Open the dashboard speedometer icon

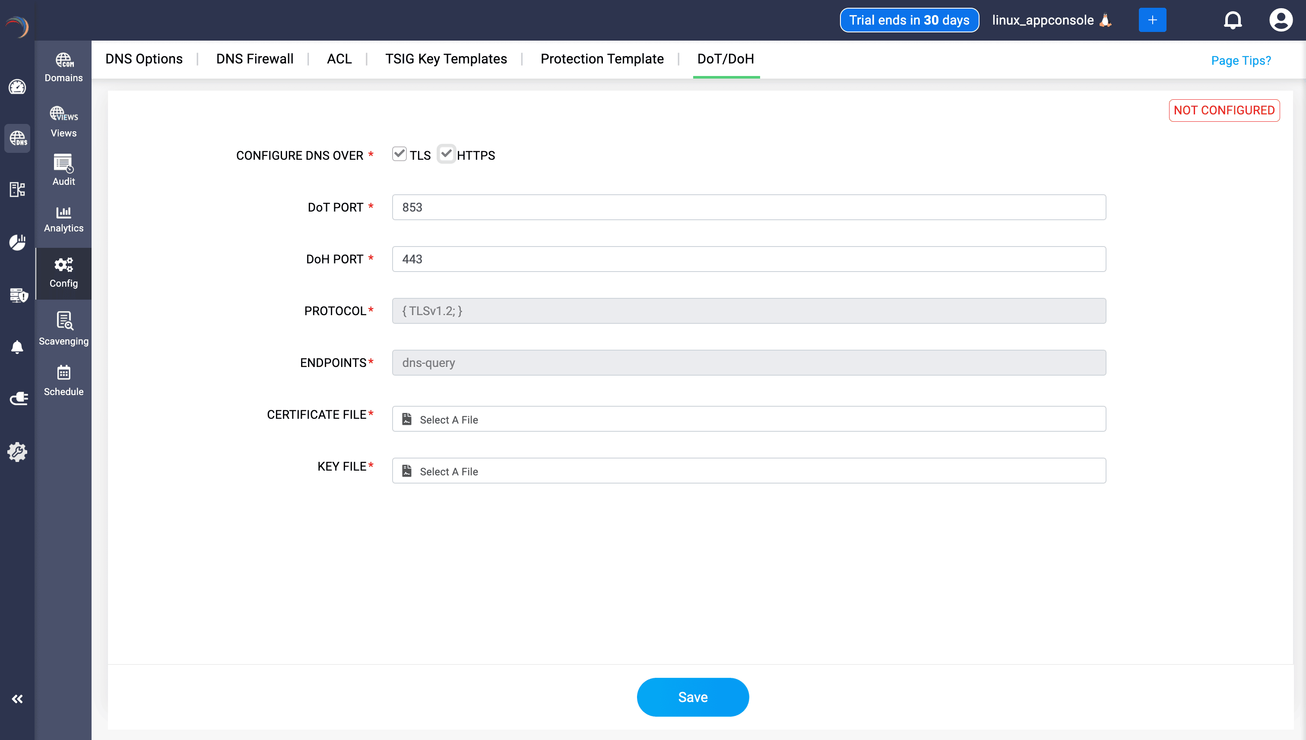[17, 87]
